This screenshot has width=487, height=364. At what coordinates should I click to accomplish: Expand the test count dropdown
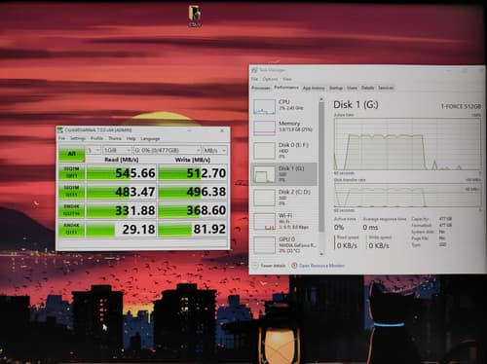[94, 150]
